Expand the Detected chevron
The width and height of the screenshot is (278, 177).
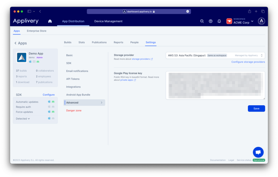tap(29, 119)
